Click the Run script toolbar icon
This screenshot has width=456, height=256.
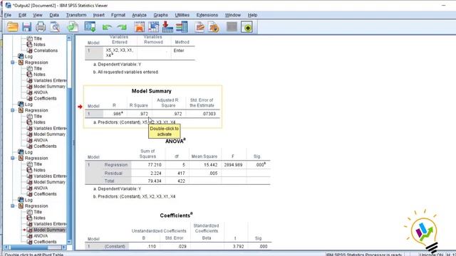pyautogui.click(x=214, y=27)
